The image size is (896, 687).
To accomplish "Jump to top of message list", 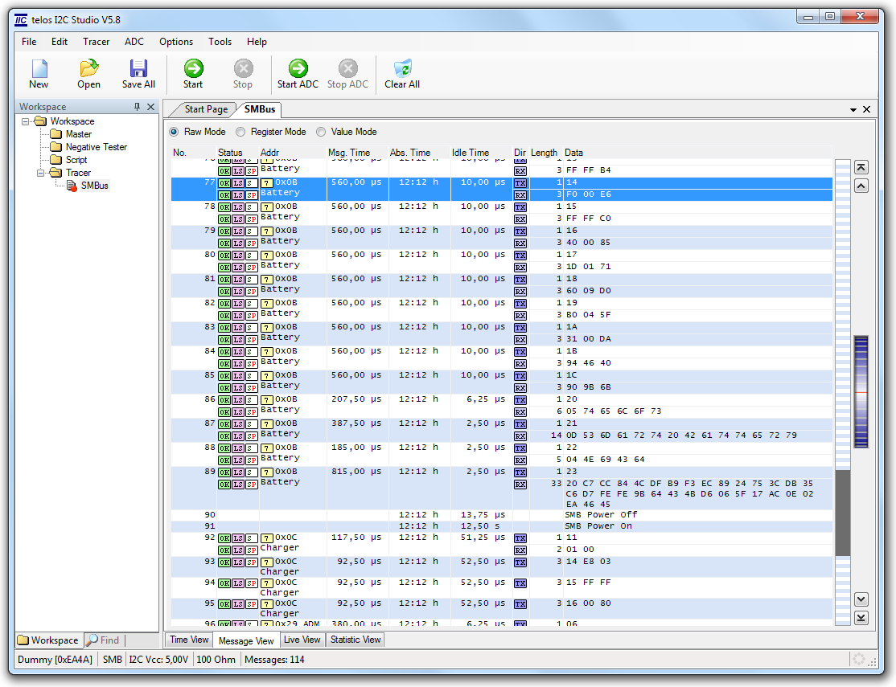I will tap(861, 167).
